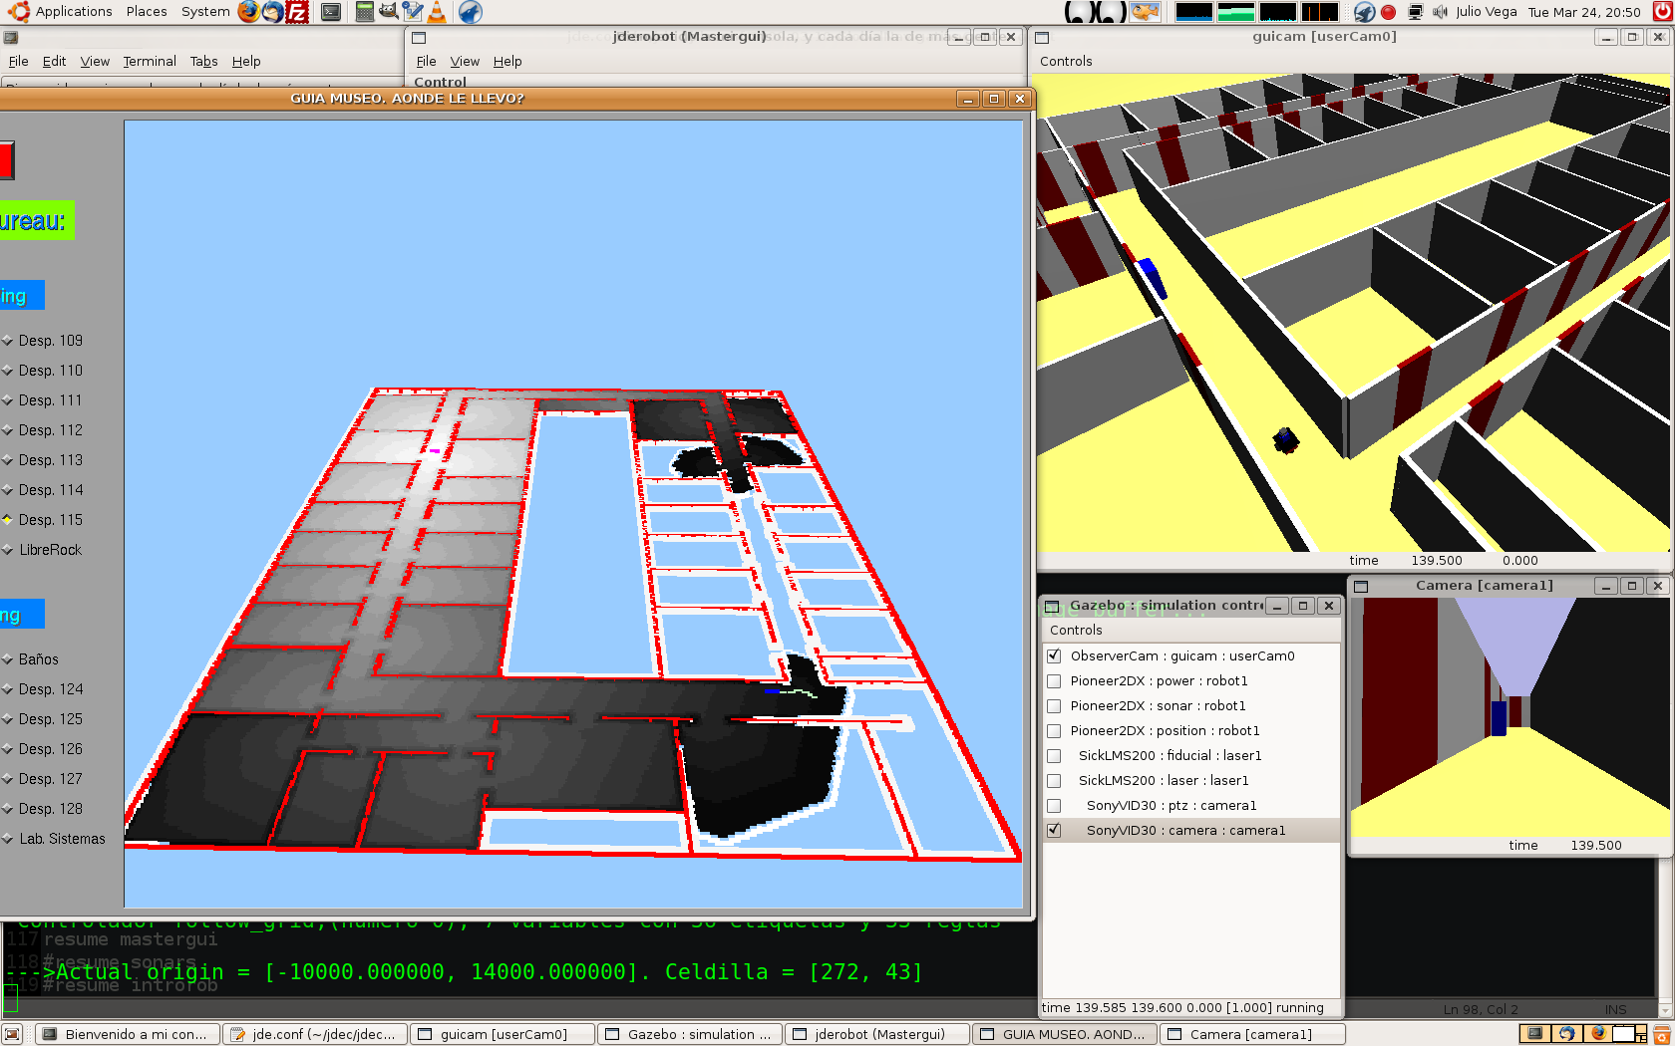The image size is (1675, 1046).
Task: Click the blue wolf icon beside VLC
Action: pos(471,12)
